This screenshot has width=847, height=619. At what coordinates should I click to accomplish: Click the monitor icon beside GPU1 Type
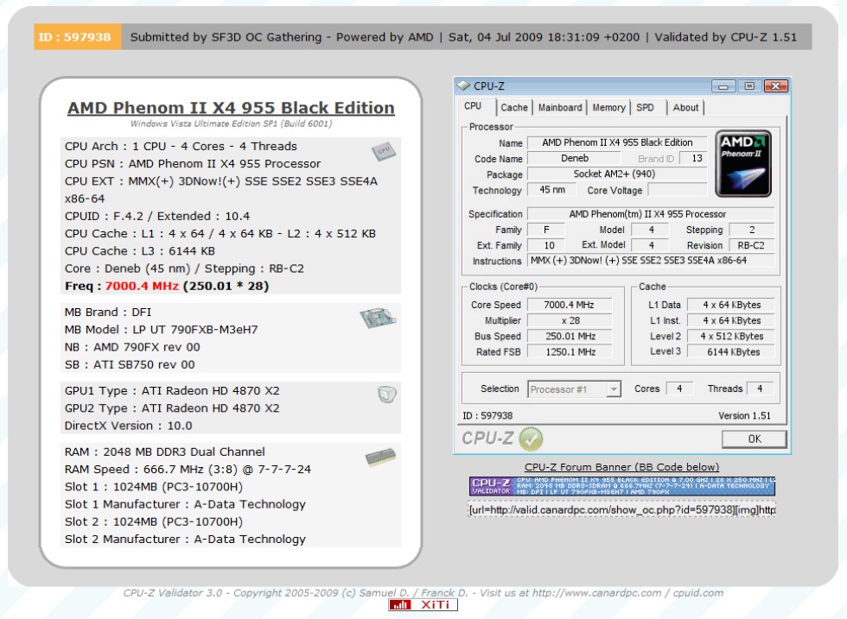point(387,395)
